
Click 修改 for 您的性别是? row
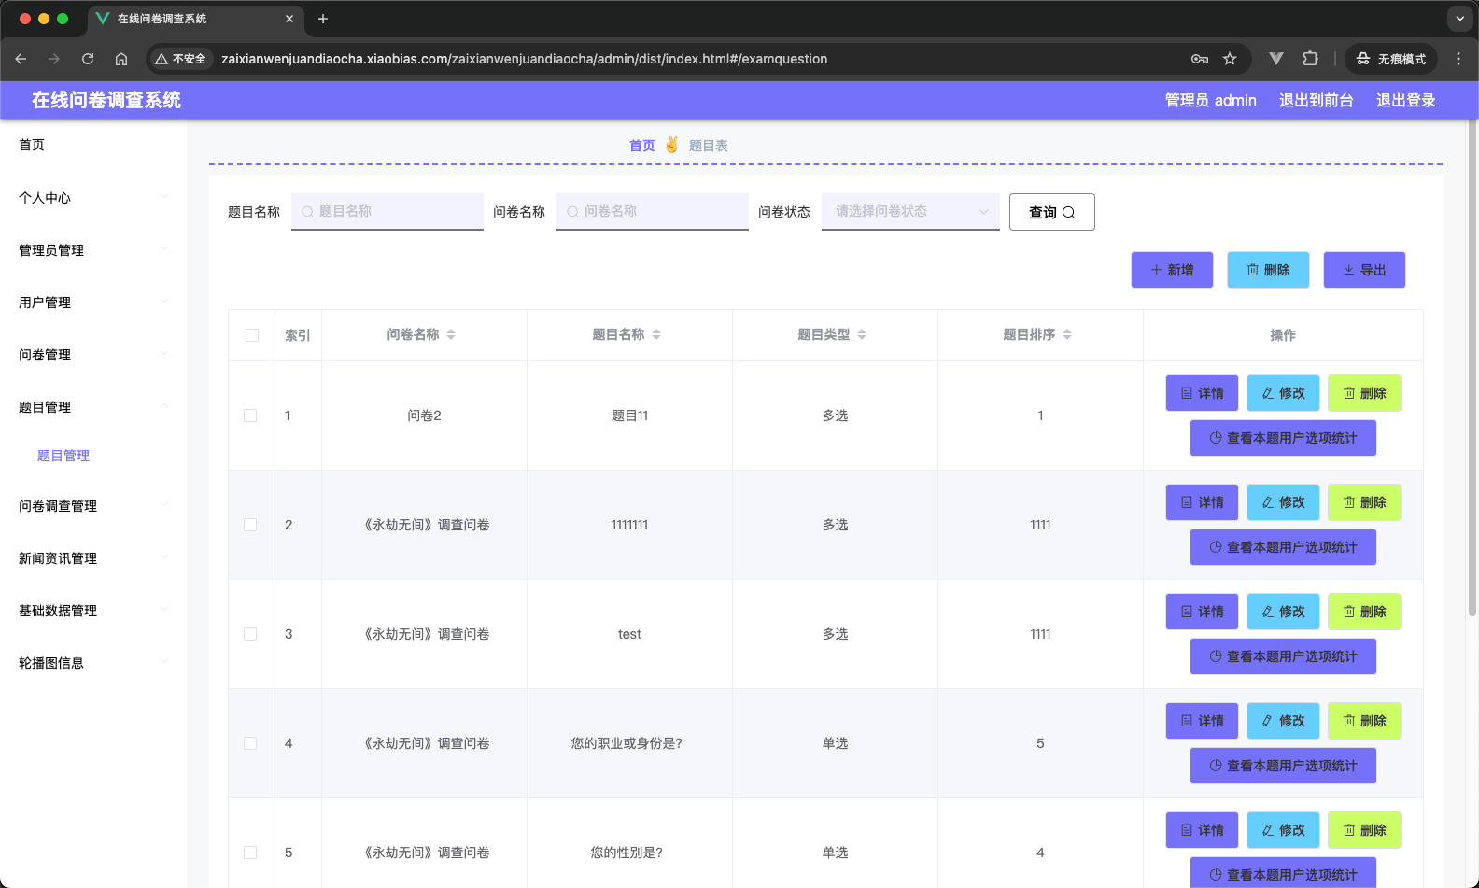[x=1283, y=830]
